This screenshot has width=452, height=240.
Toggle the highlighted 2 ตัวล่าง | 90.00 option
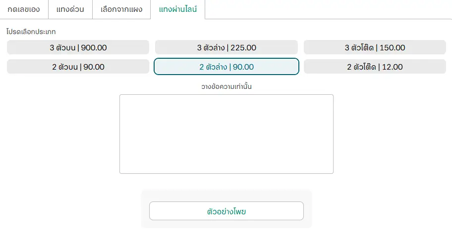pos(226,67)
